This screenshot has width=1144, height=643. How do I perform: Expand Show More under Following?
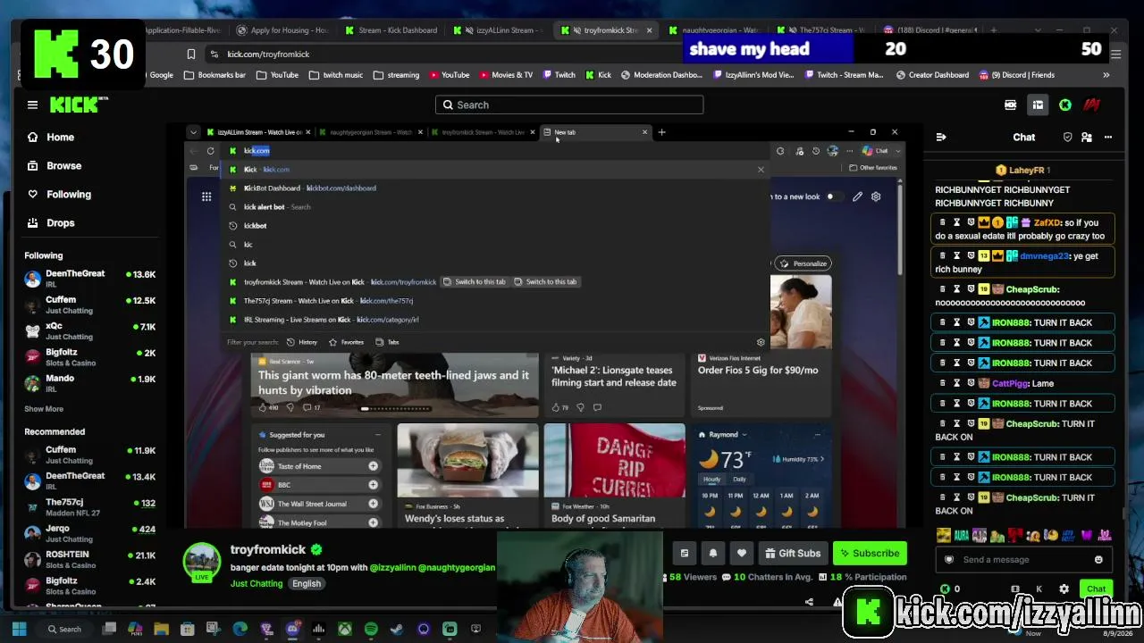(x=44, y=409)
